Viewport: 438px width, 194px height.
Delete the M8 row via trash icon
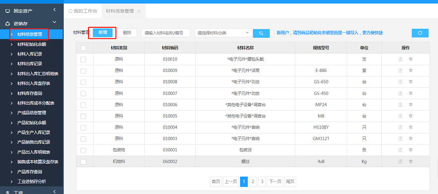tap(410, 116)
